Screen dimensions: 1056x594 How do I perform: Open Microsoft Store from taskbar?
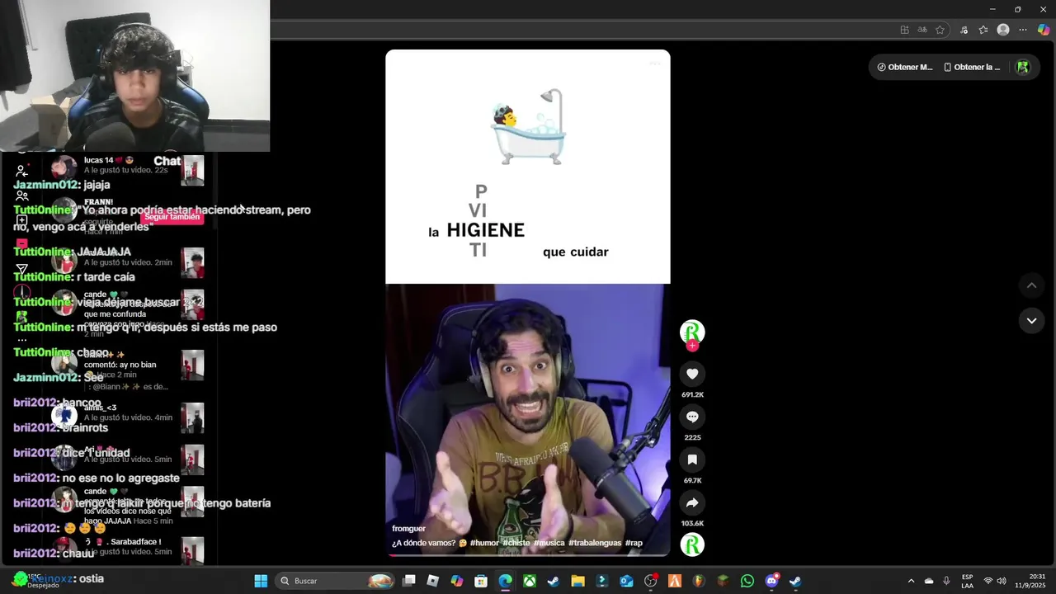(x=481, y=581)
